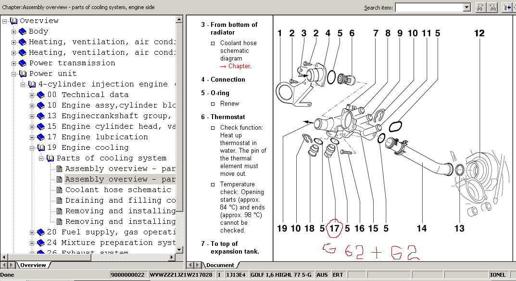Click the Coolant hose schematic document icon
The image size is (516, 281).
point(59,190)
